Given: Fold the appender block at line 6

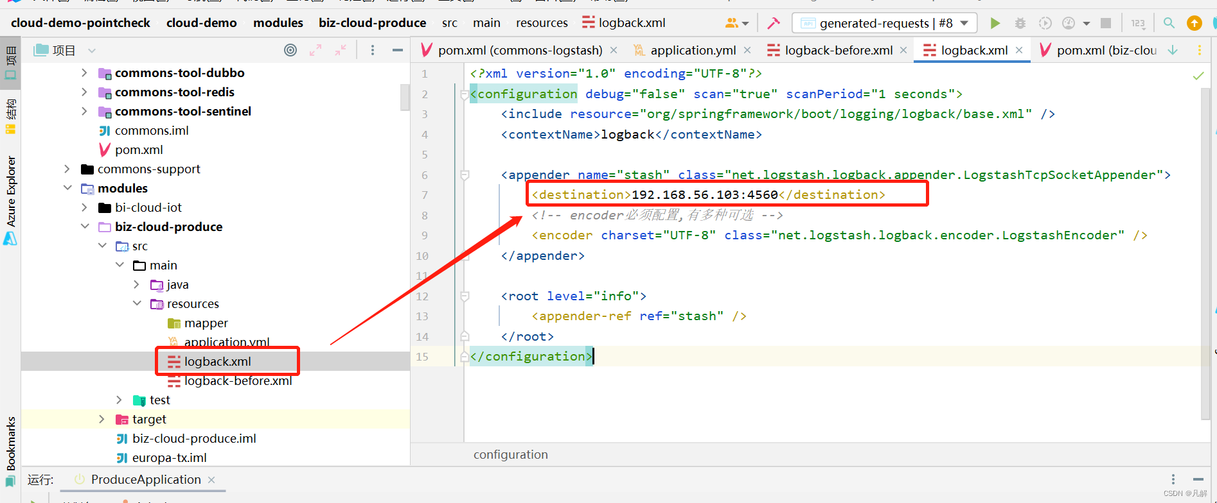Looking at the screenshot, I should click(x=465, y=175).
